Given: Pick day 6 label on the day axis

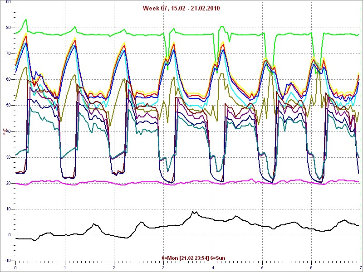Looking at the screenshot, I should pyautogui.click(x=312, y=267).
